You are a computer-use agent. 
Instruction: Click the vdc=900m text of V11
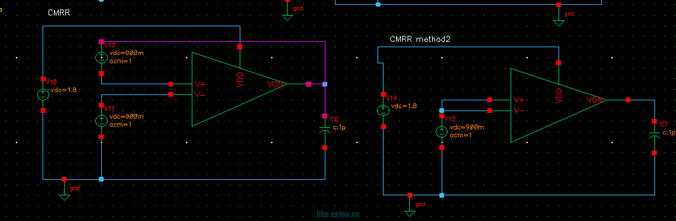(x=126, y=116)
